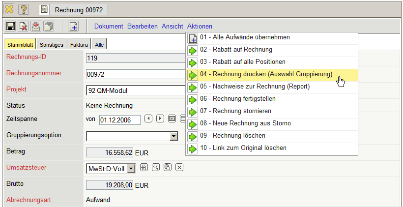Click the floppy disk save icon
Viewport: 403px width, 207px height.
click(x=10, y=26)
